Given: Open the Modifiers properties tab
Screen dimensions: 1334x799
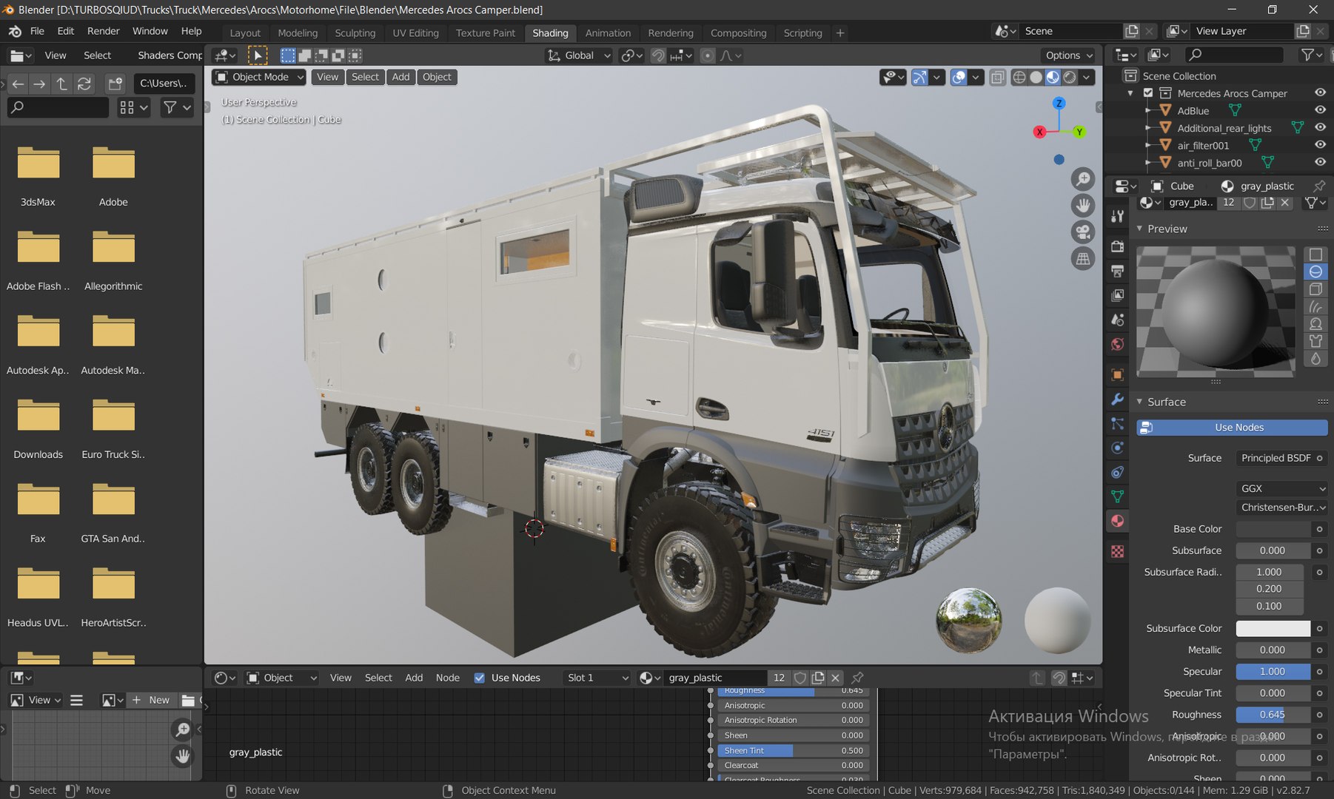Looking at the screenshot, I should pyautogui.click(x=1117, y=399).
